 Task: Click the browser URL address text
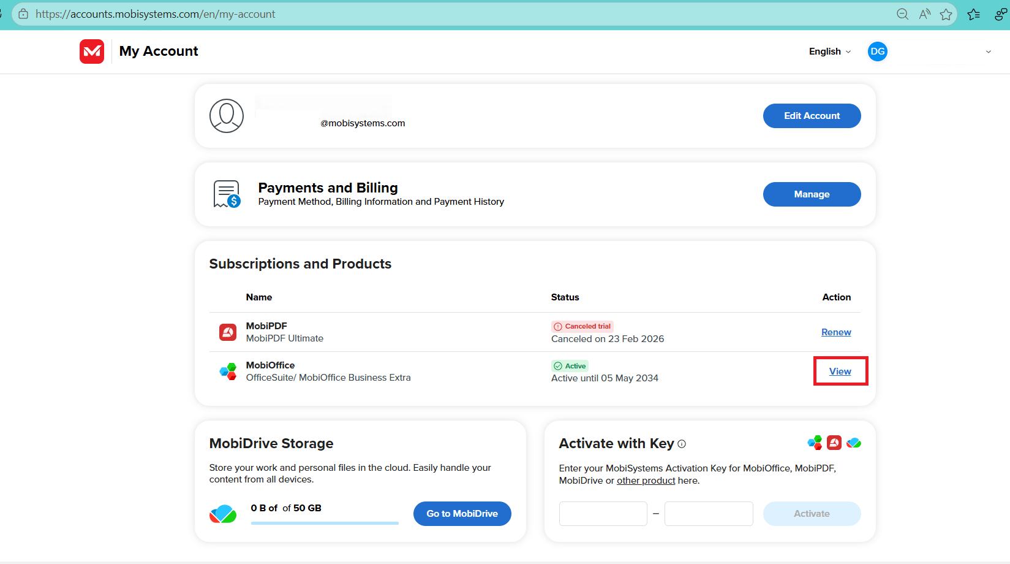click(156, 14)
